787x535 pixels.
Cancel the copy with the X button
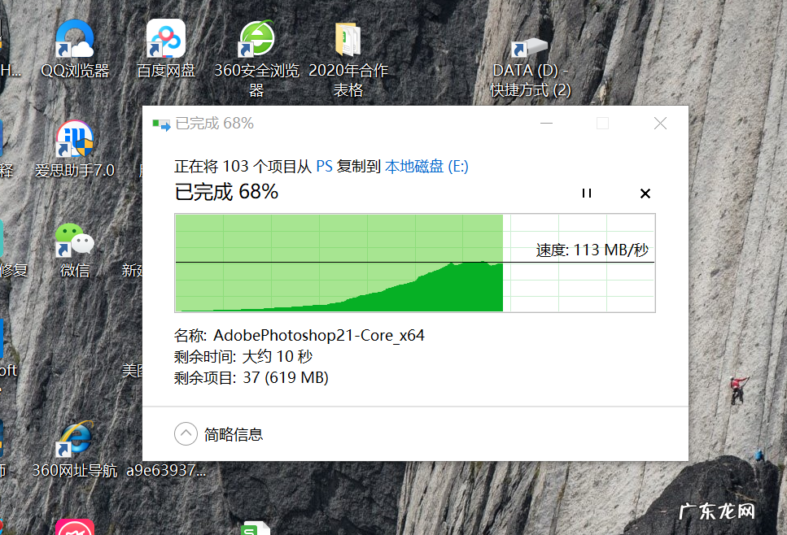(x=645, y=194)
